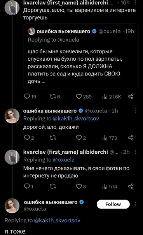Open more options next to Follow button
The image size is (143, 235).
click(136, 204)
